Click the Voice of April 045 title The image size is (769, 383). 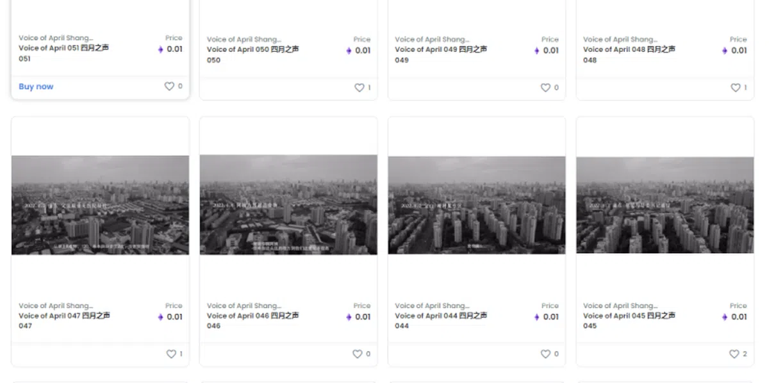[629, 316]
